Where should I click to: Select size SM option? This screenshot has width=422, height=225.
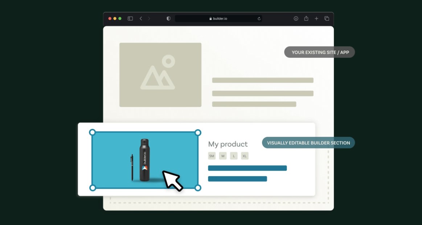212,156
